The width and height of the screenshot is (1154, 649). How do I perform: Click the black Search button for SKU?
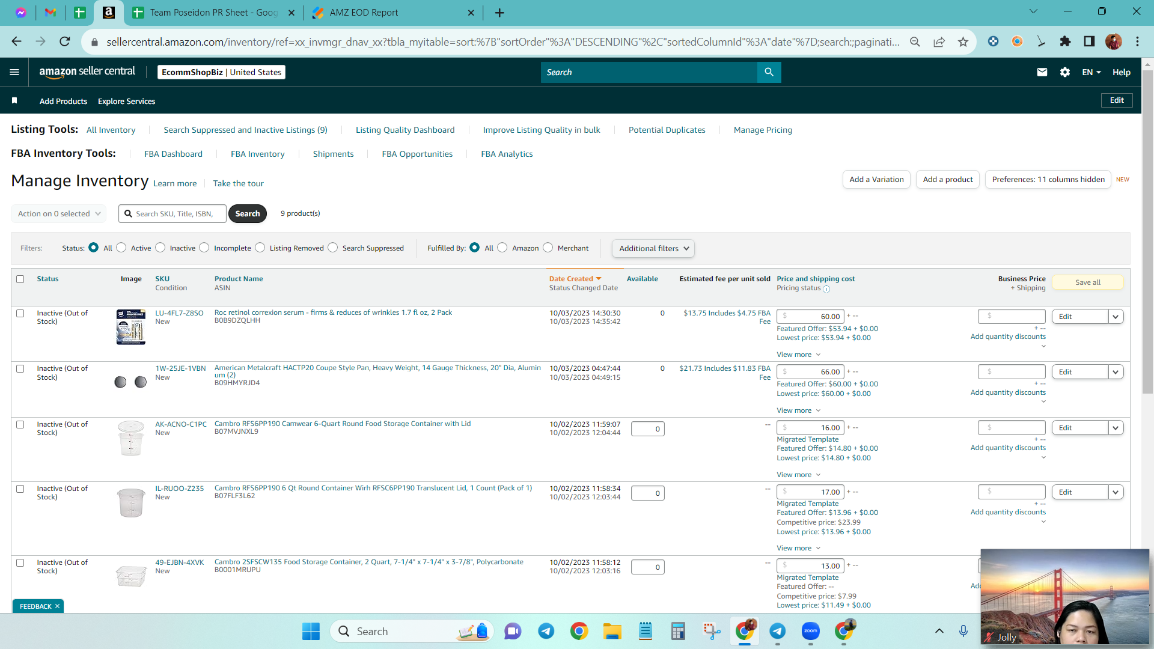click(x=248, y=213)
